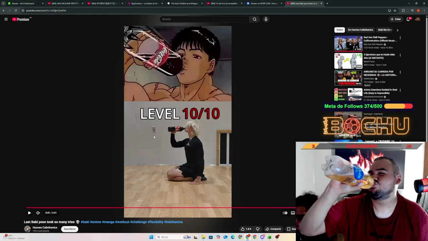Save the video with bookmark button
The height and width of the screenshot is (241, 428).
[290, 229]
